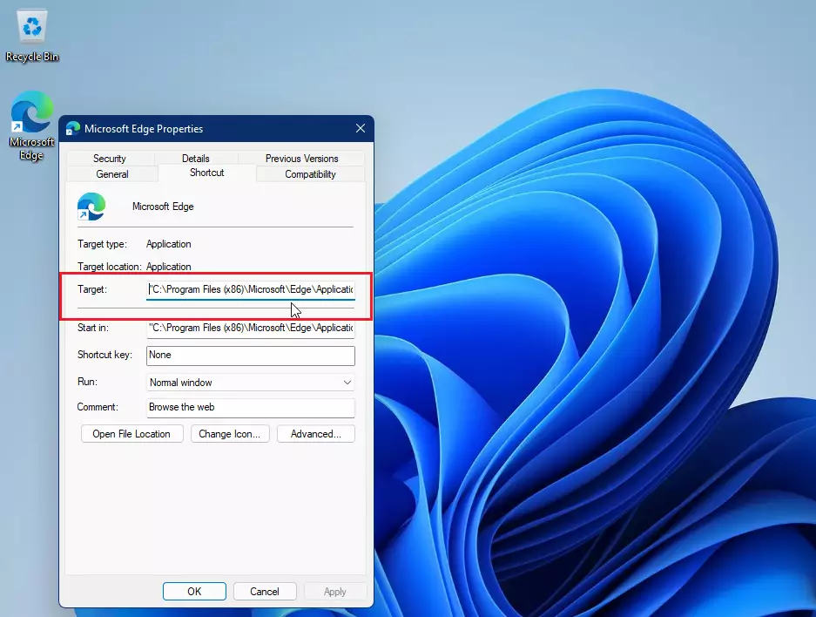
Task: Click the 'Run:' label
Action: tap(87, 383)
